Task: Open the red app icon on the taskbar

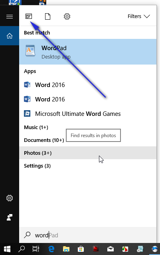Action: coord(96,249)
